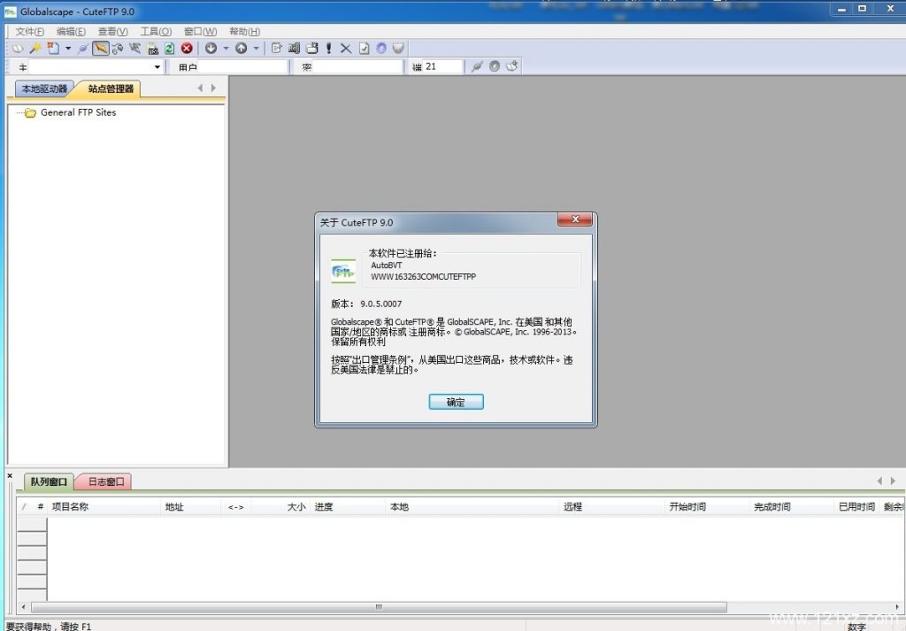Click the version text 9.0.5.0007
The width and height of the screenshot is (906, 631).
pos(380,304)
